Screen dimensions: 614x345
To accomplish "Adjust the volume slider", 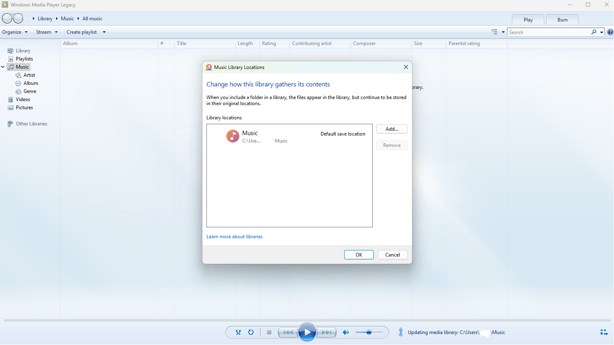I will [369, 332].
